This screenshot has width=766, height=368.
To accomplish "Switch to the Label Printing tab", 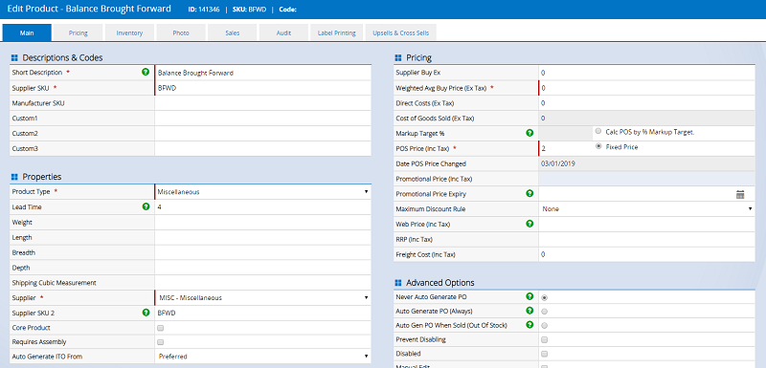I will click(337, 32).
